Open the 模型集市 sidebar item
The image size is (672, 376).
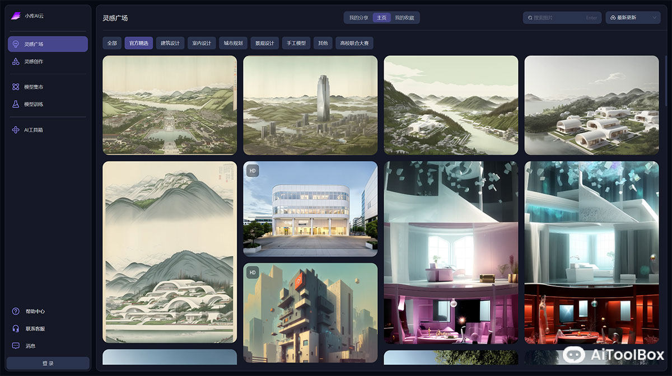pyautogui.click(x=34, y=87)
